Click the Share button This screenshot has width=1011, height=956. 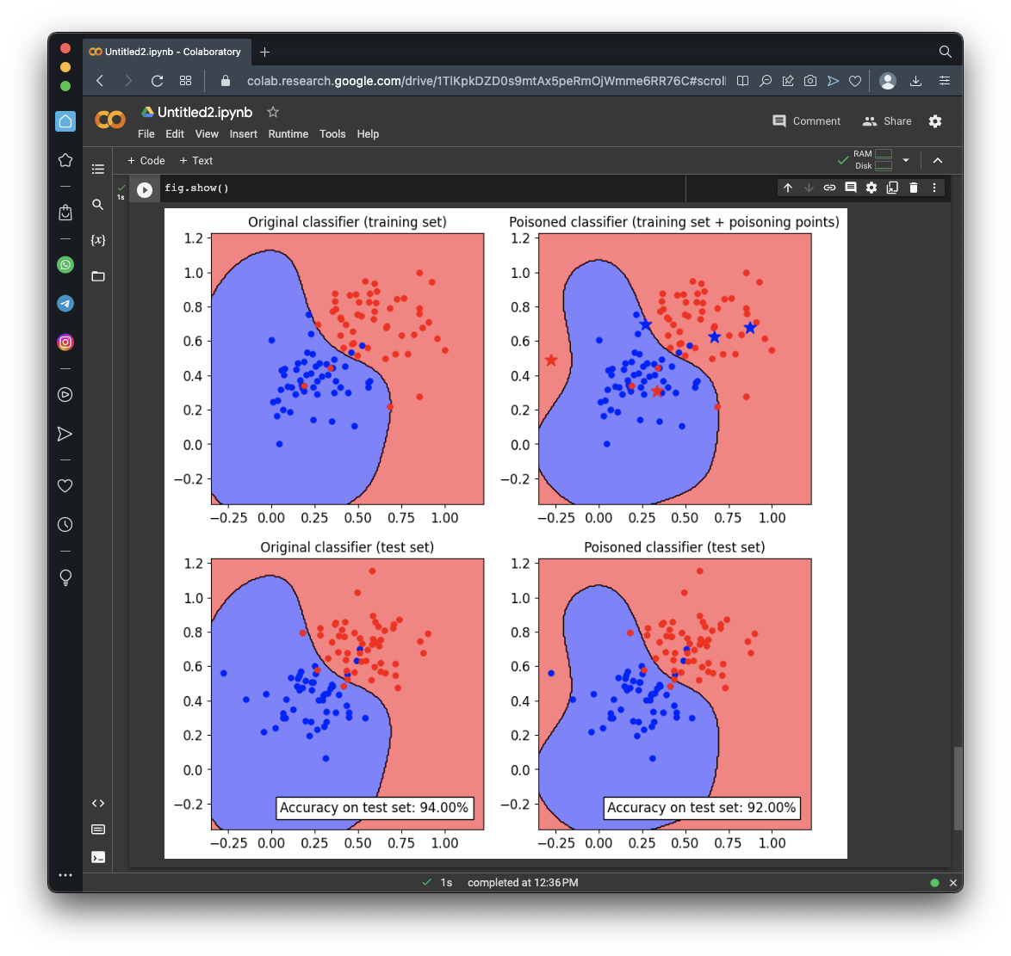[887, 121]
